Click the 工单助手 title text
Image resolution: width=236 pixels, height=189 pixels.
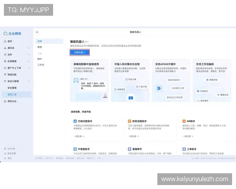pyautogui.click(x=192, y=149)
